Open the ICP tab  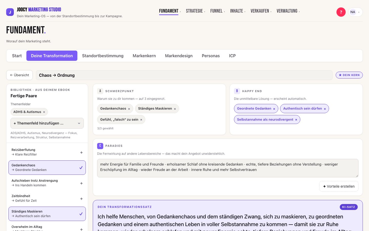coord(232,56)
